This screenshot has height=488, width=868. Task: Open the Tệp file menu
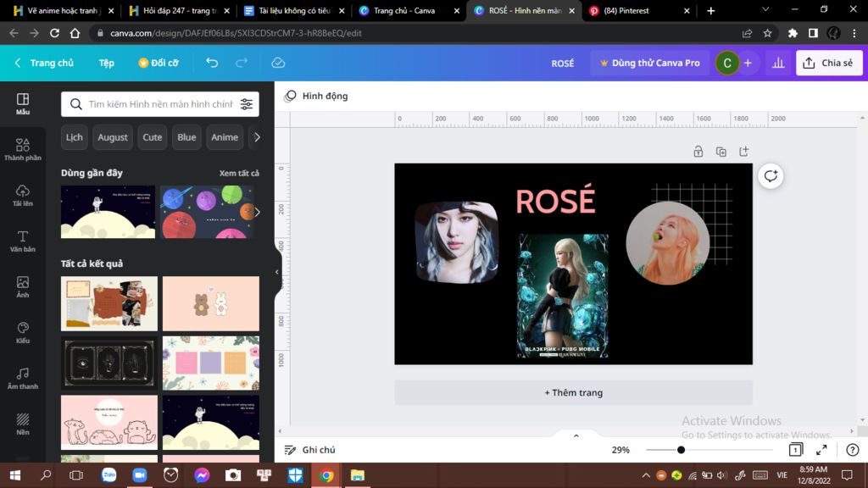106,63
